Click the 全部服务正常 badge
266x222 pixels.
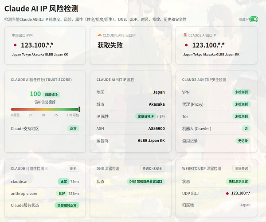point(67,206)
